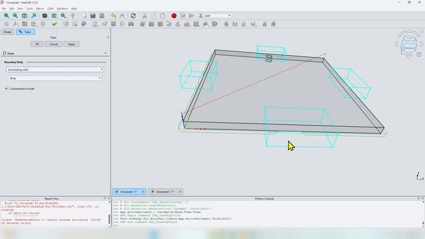The height and width of the screenshot is (239, 425).
Task: Open the isometric view cube icon
Action: tap(25, 16)
